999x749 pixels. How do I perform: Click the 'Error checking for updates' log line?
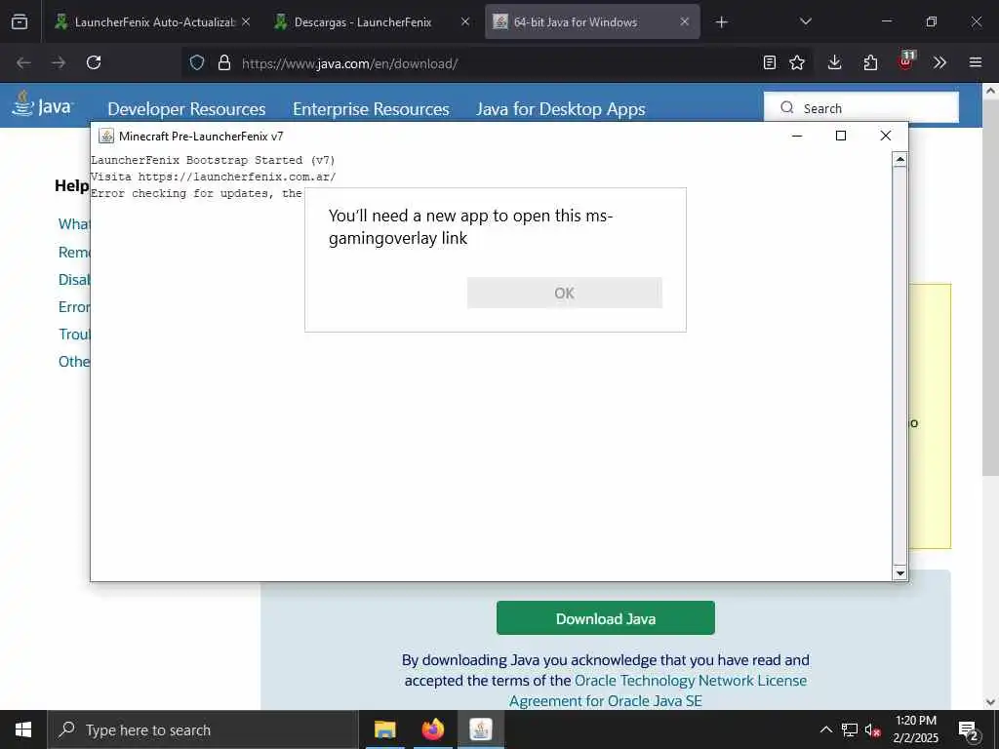click(197, 193)
